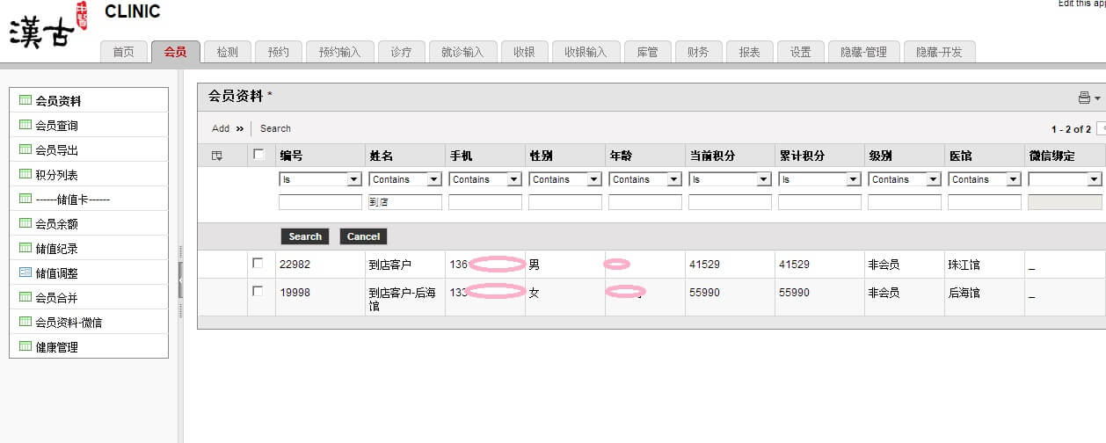This screenshot has height=443, width=1106.
Task: Click the 会员资料-微信 sidebar list icon
Action: point(25,323)
